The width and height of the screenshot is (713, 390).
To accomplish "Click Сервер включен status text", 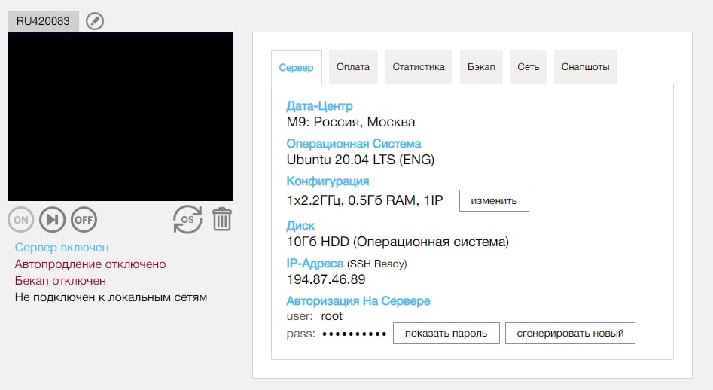I will (x=62, y=248).
